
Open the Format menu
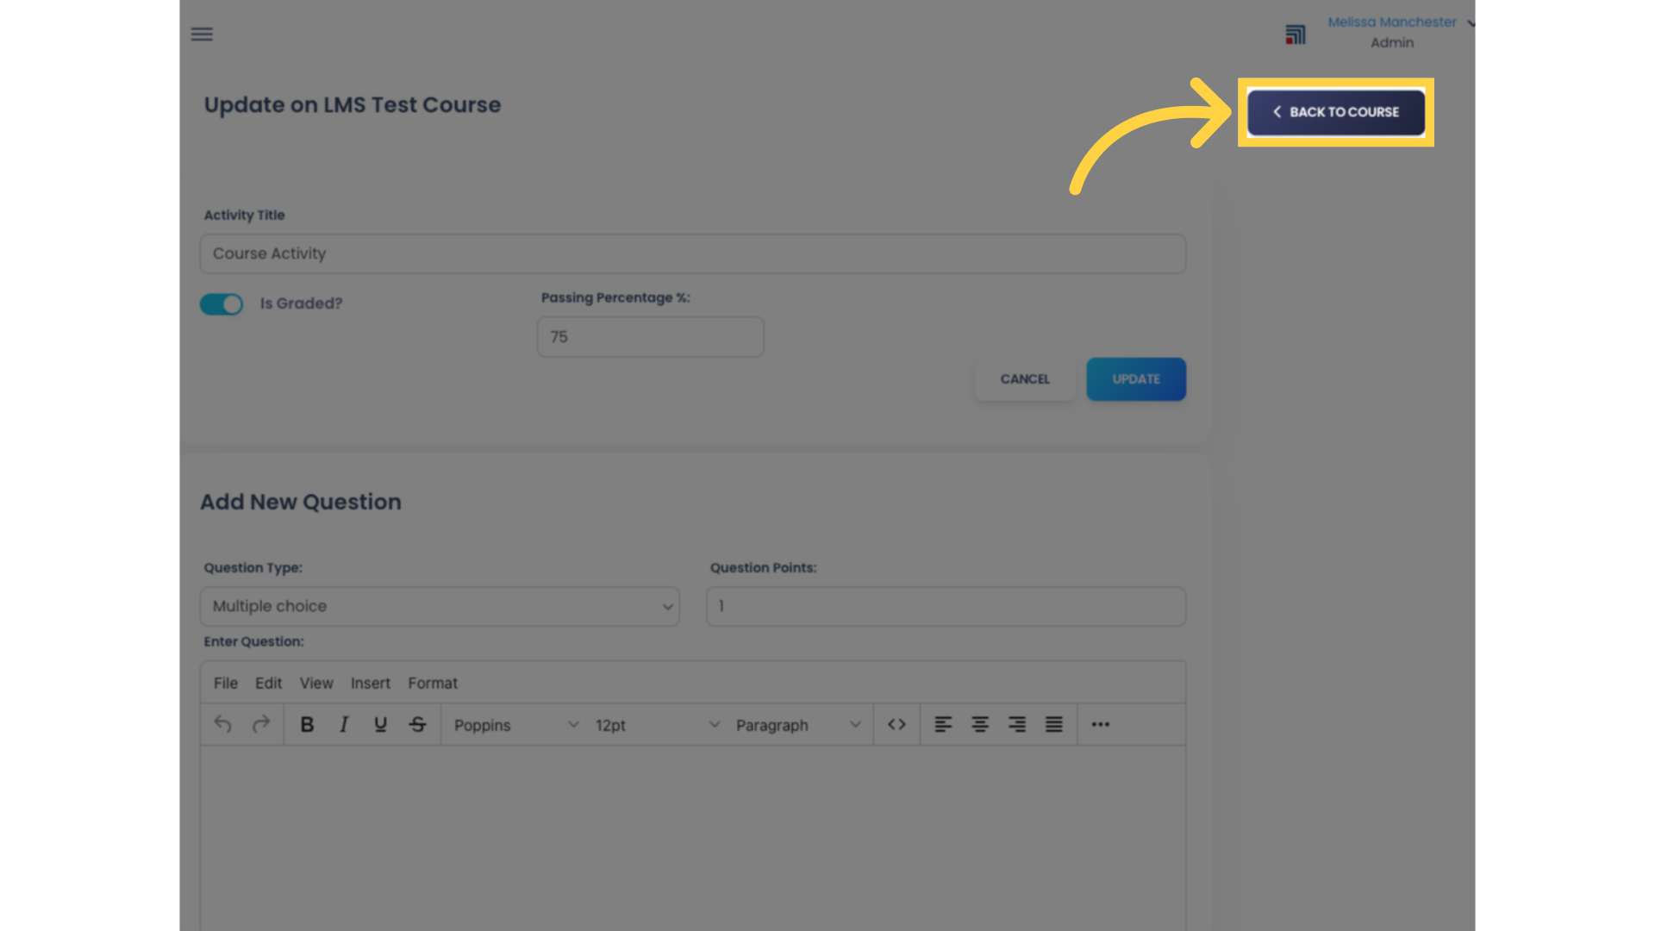pos(432,682)
